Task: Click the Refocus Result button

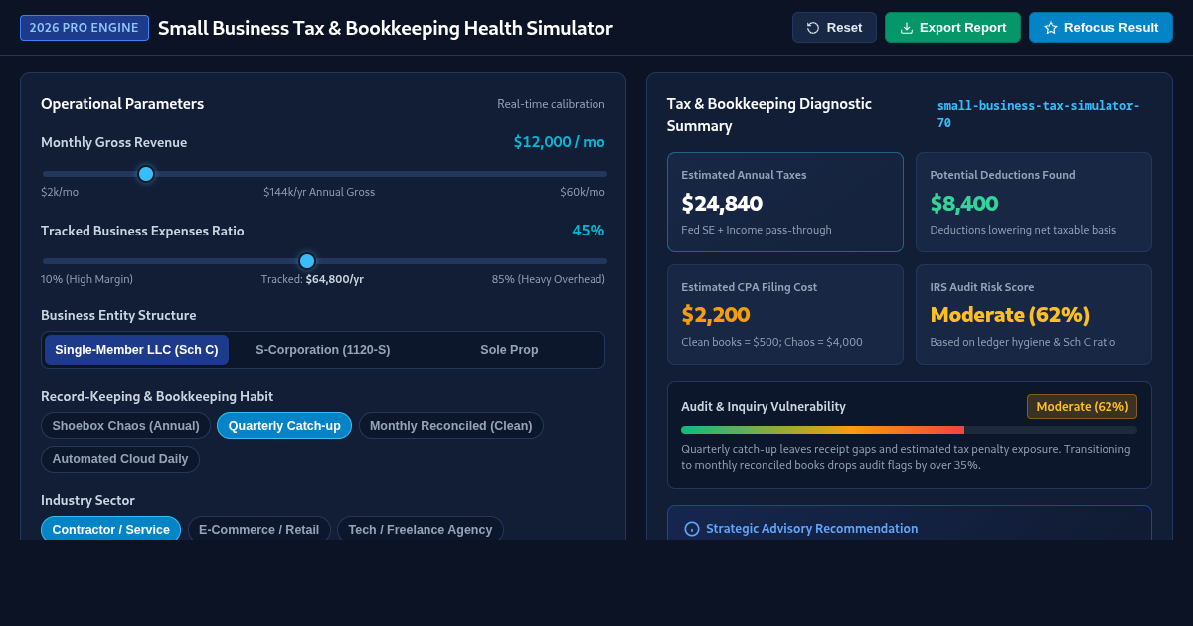Action: click(x=1101, y=28)
